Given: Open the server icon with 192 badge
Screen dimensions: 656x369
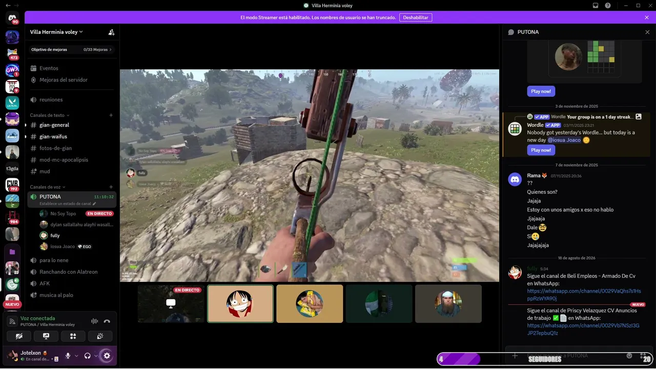Looking at the screenshot, I should point(12,184).
